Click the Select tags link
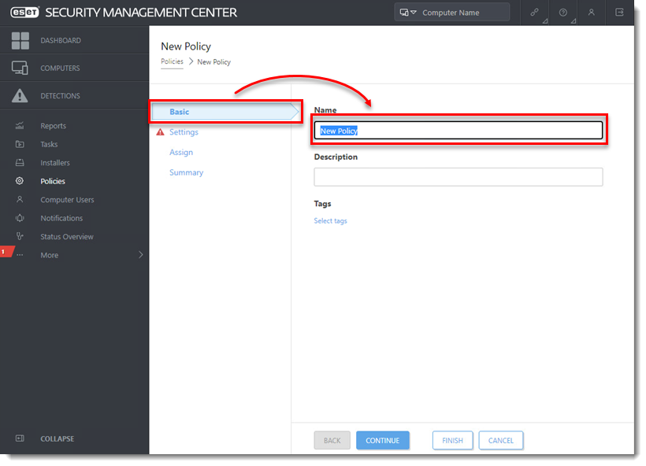This screenshot has height=466, width=646. (330, 221)
